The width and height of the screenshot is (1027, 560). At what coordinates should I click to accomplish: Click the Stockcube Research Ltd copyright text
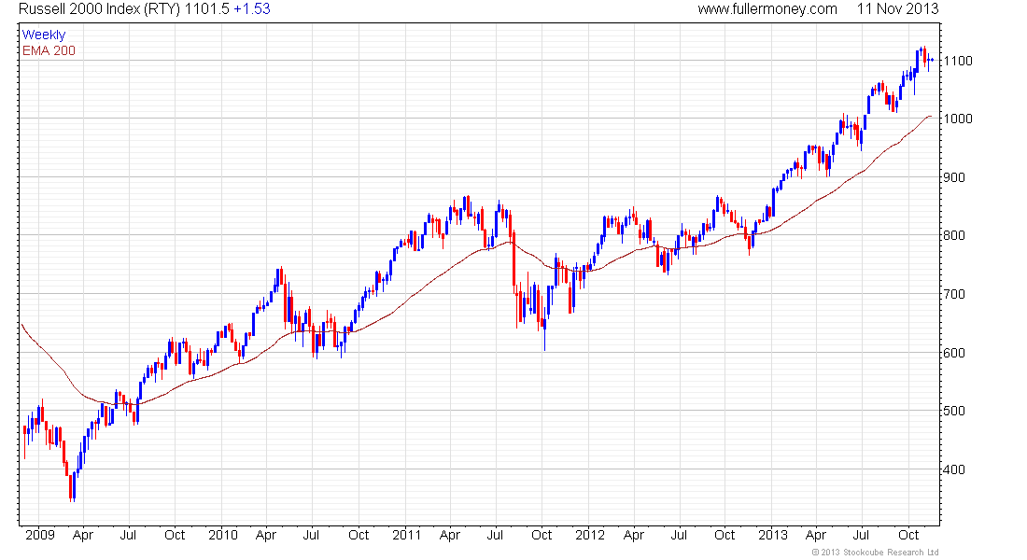(875, 553)
